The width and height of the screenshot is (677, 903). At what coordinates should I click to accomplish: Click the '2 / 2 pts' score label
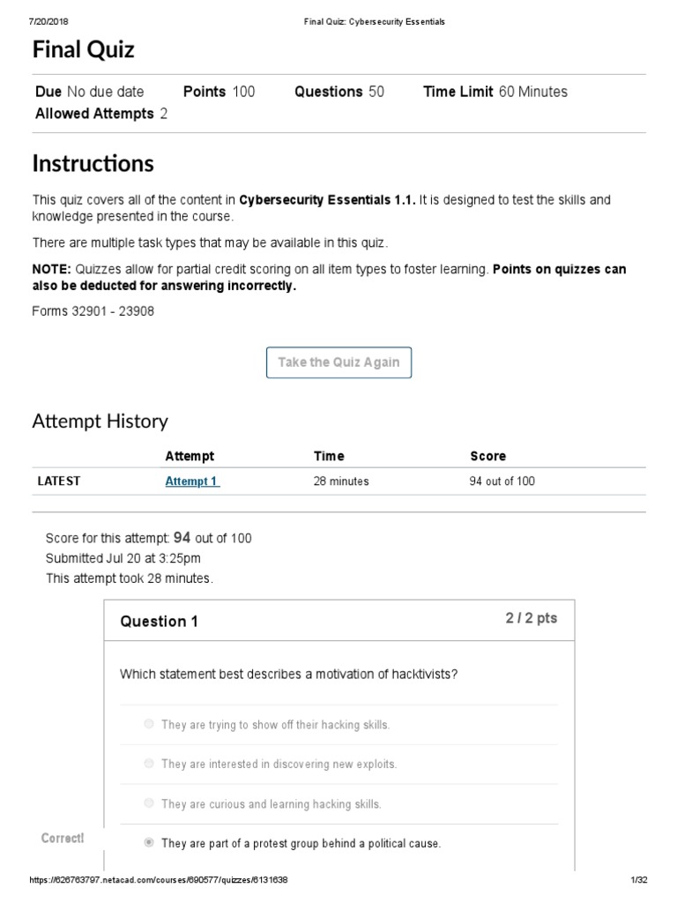531,618
